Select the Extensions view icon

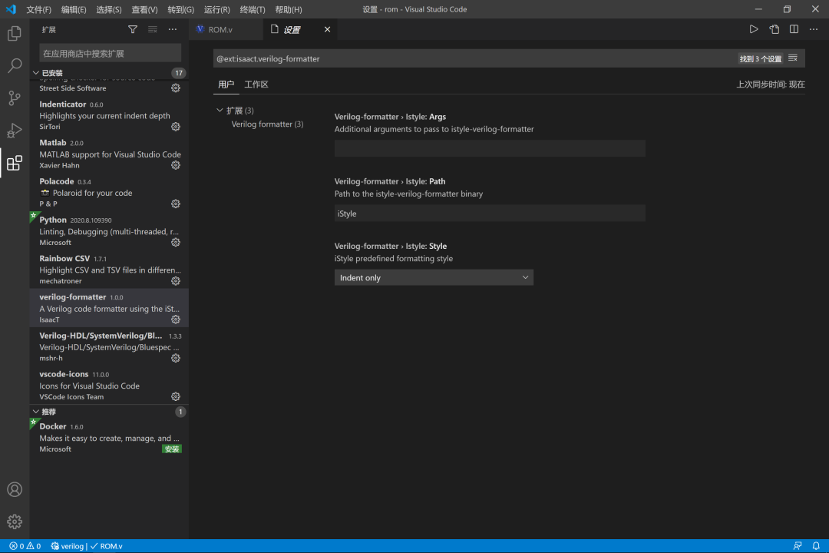coord(15,163)
